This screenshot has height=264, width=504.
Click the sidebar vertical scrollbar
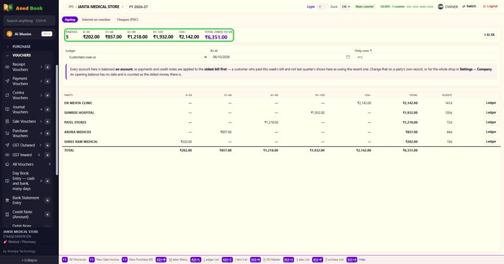click(57, 119)
